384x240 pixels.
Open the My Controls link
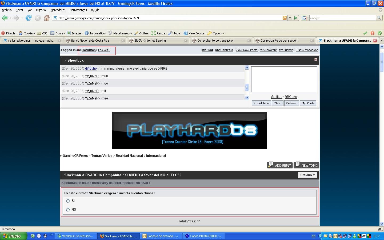[x=224, y=50]
